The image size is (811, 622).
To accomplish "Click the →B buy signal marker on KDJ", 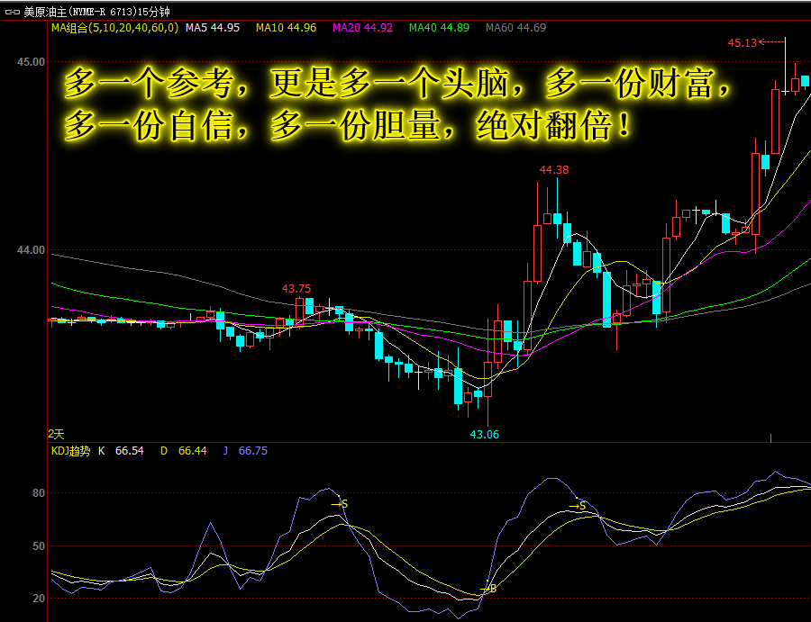I will click(488, 589).
